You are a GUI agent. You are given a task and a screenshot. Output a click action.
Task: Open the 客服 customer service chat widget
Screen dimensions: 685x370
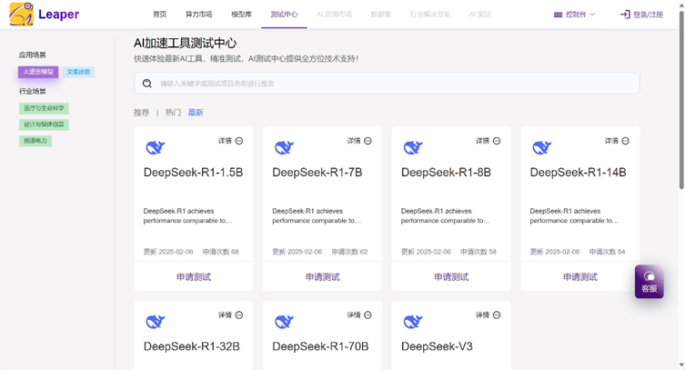tap(650, 282)
